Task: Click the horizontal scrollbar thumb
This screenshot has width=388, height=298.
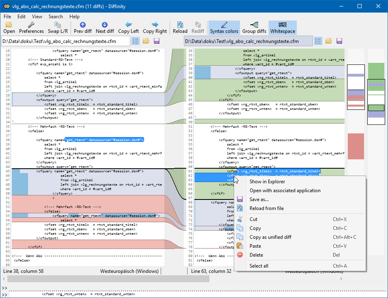Action: (108, 279)
